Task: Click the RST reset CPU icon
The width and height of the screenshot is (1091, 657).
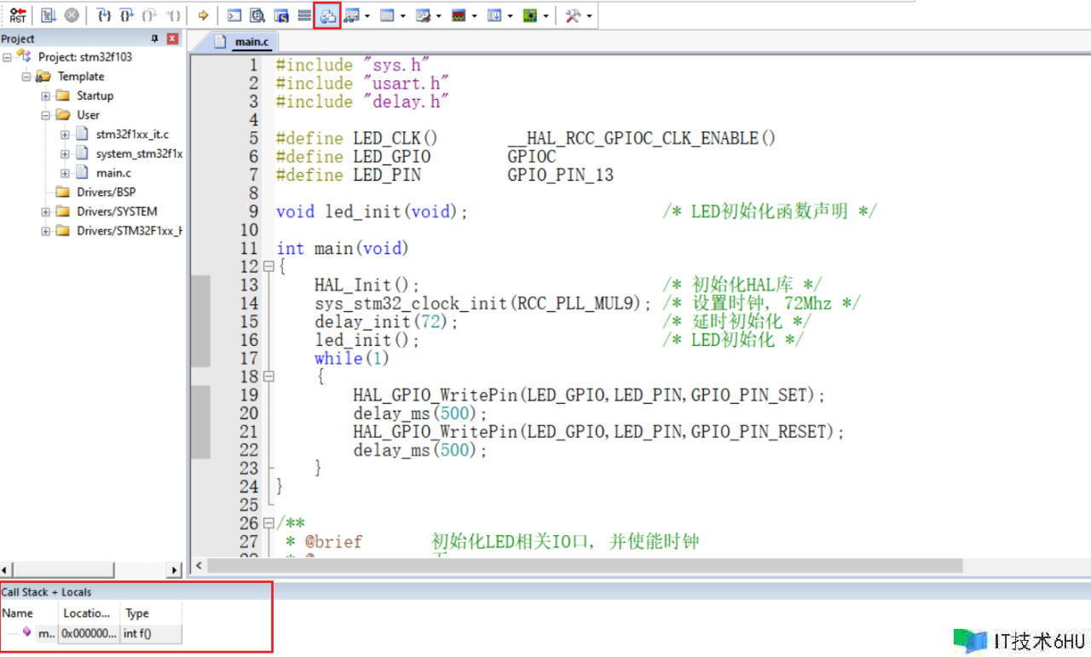Action: [x=18, y=15]
